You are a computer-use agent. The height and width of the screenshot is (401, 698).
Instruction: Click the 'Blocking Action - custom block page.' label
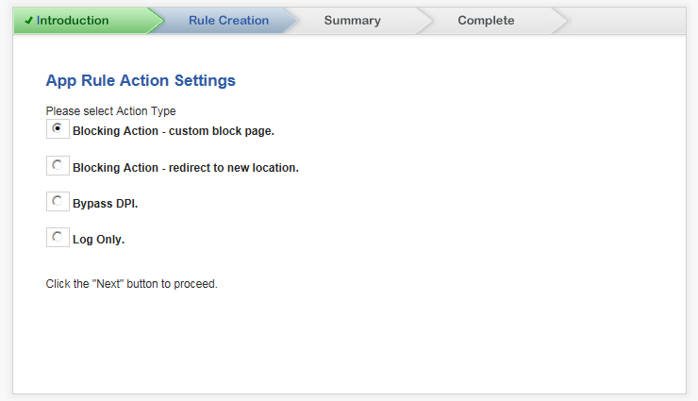point(174,131)
